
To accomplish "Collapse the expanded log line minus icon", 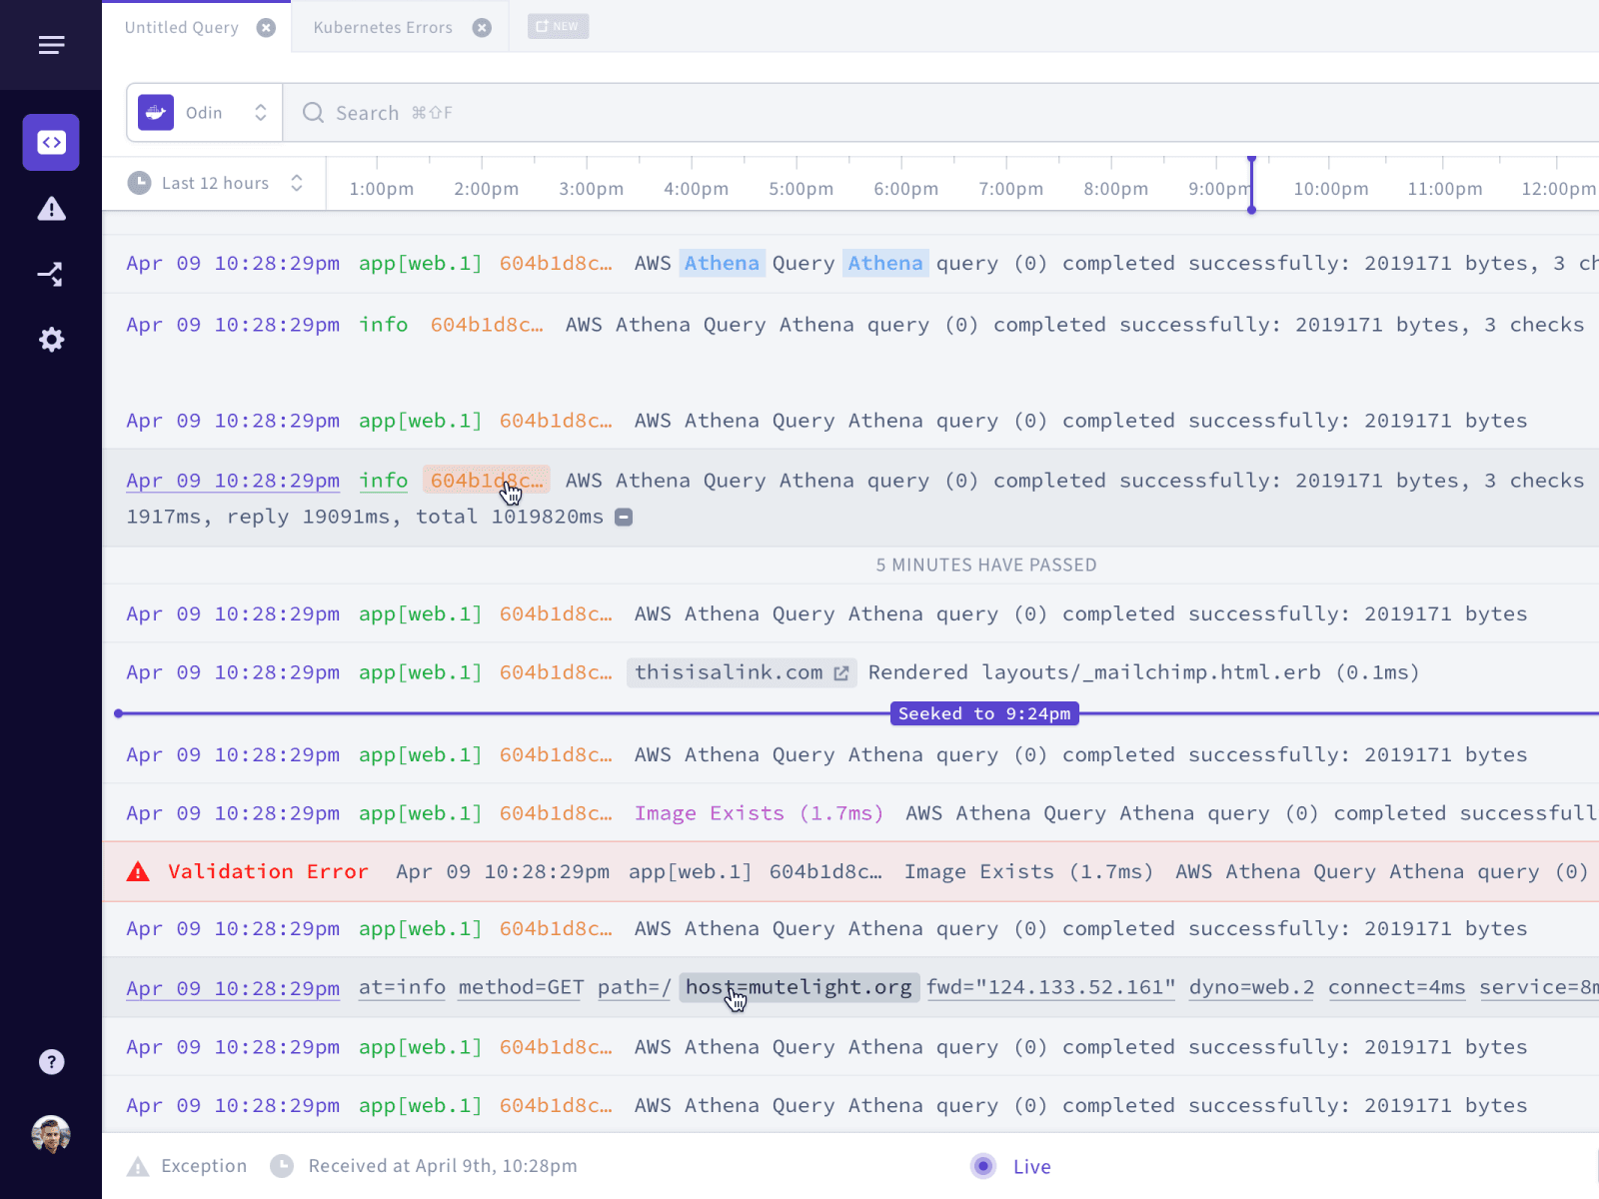I will (624, 518).
